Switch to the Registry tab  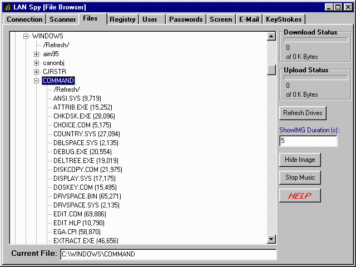pos(122,19)
